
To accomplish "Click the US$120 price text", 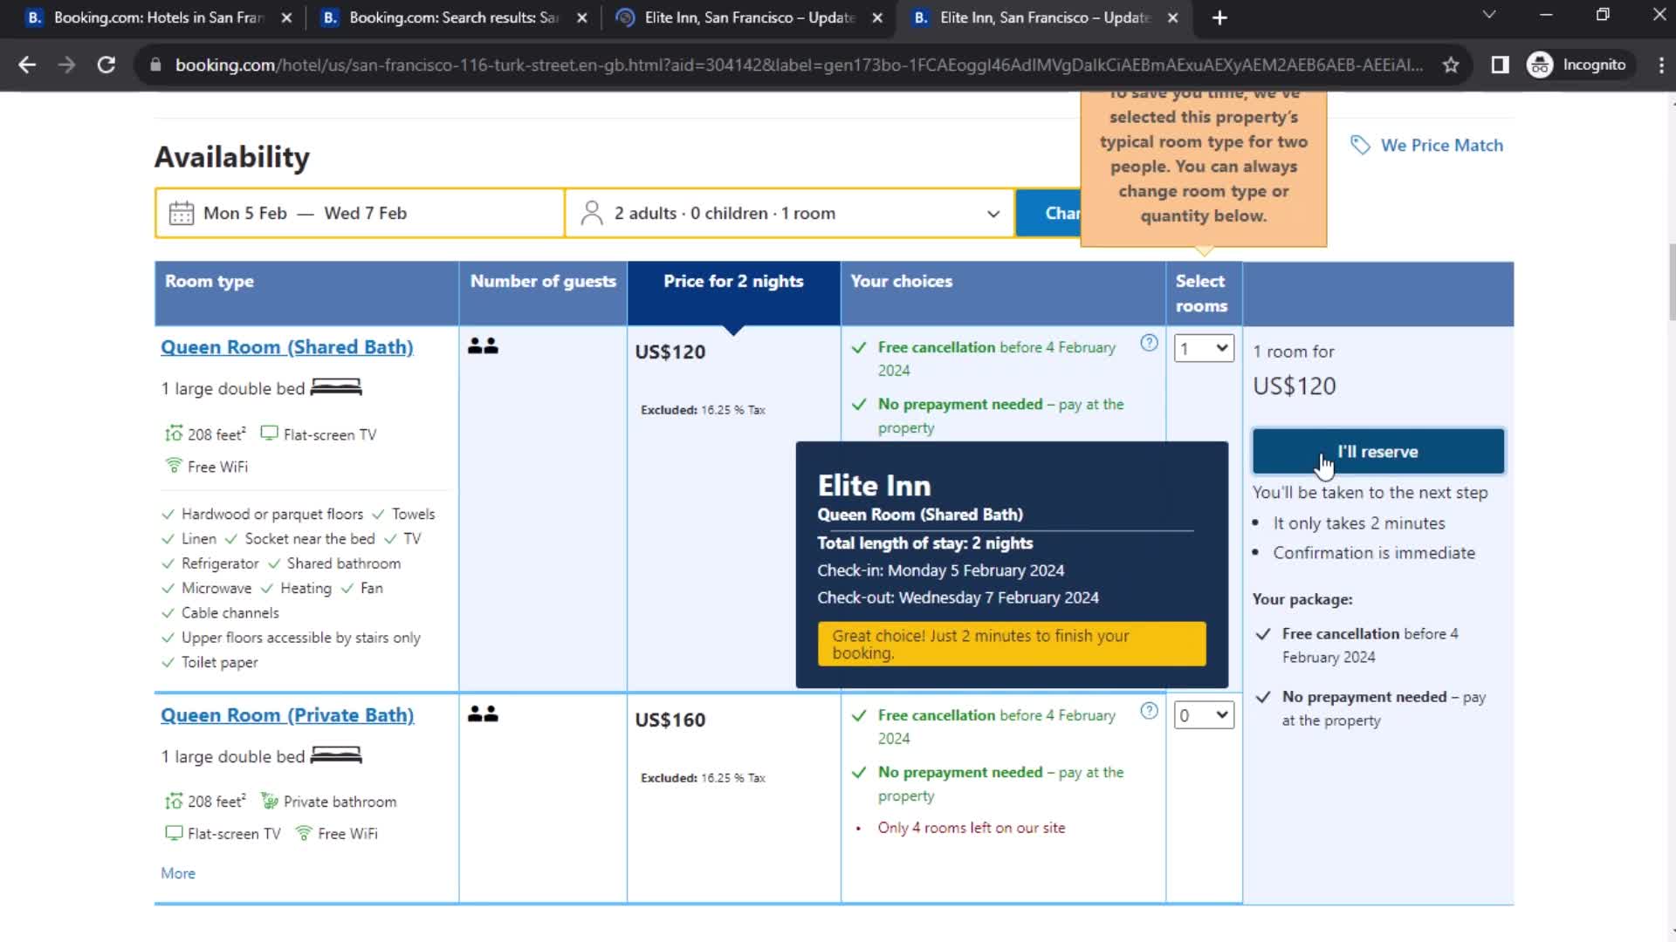I will coord(670,352).
